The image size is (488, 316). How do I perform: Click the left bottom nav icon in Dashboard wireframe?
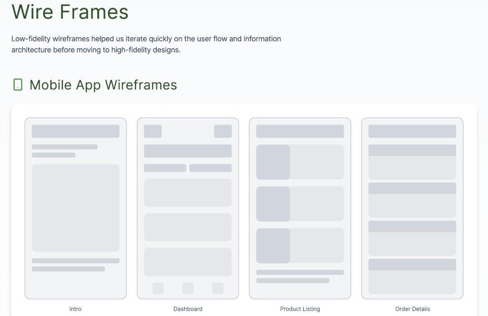158,288
